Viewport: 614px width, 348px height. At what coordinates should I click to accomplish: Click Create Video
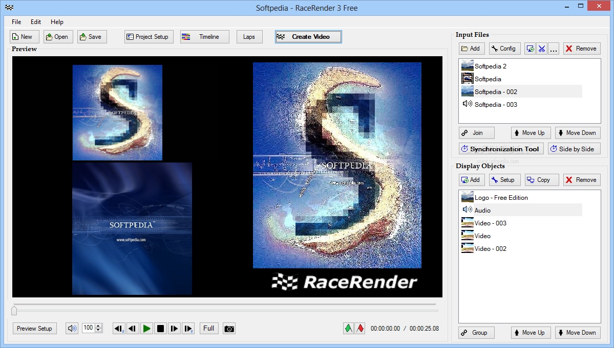[x=308, y=37]
